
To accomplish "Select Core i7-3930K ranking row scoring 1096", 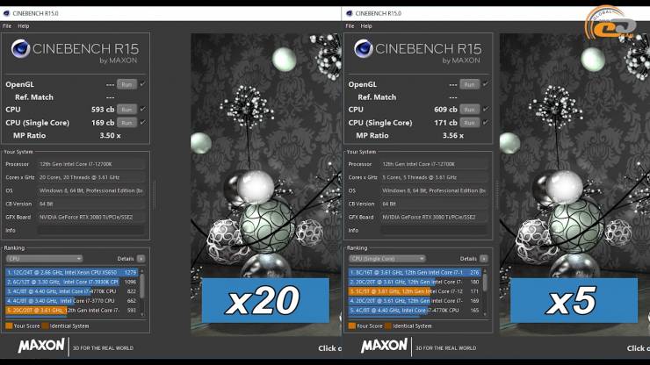I will tap(72, 282).
